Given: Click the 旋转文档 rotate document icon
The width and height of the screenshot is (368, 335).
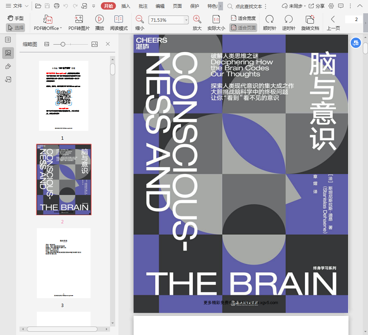Looking at the screenshot, I should point(310,19).
